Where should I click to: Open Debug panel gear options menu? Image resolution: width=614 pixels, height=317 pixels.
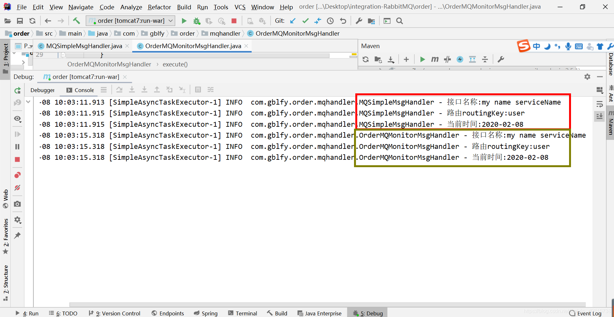coord(587,77)
